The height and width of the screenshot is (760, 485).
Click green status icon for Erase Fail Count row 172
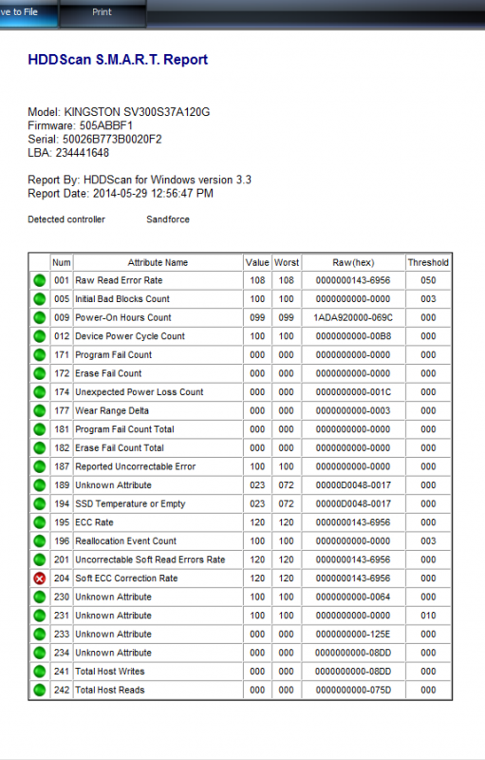(40, 373)
